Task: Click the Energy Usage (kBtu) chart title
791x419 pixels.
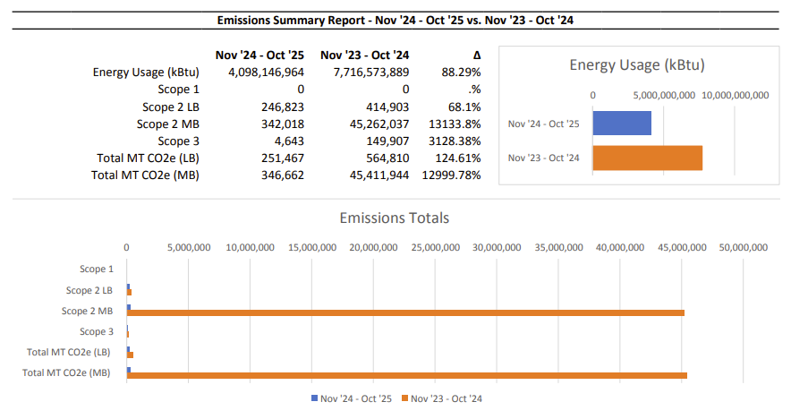Action: coord(637,64)
